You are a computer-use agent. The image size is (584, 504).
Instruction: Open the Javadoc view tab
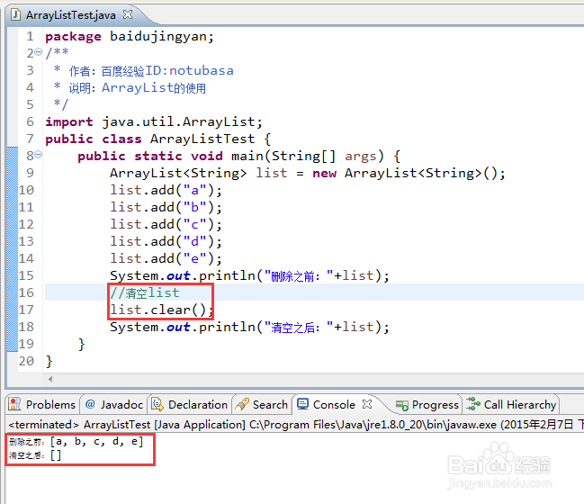(x=114, y=404)
